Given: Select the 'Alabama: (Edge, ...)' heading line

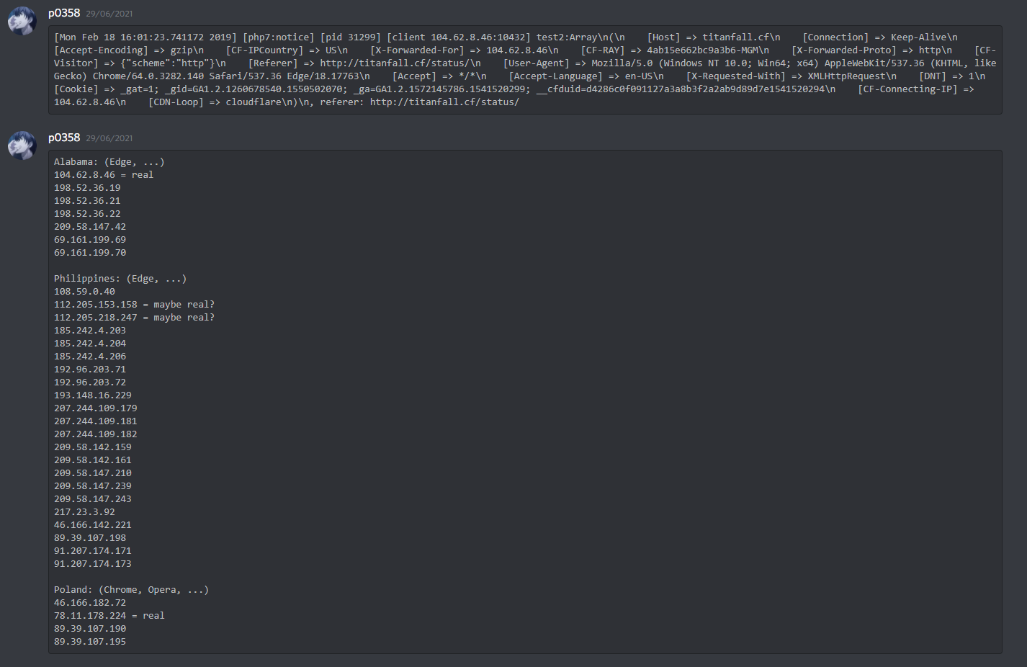Looking at the screenshot, I should pos(109,162).
